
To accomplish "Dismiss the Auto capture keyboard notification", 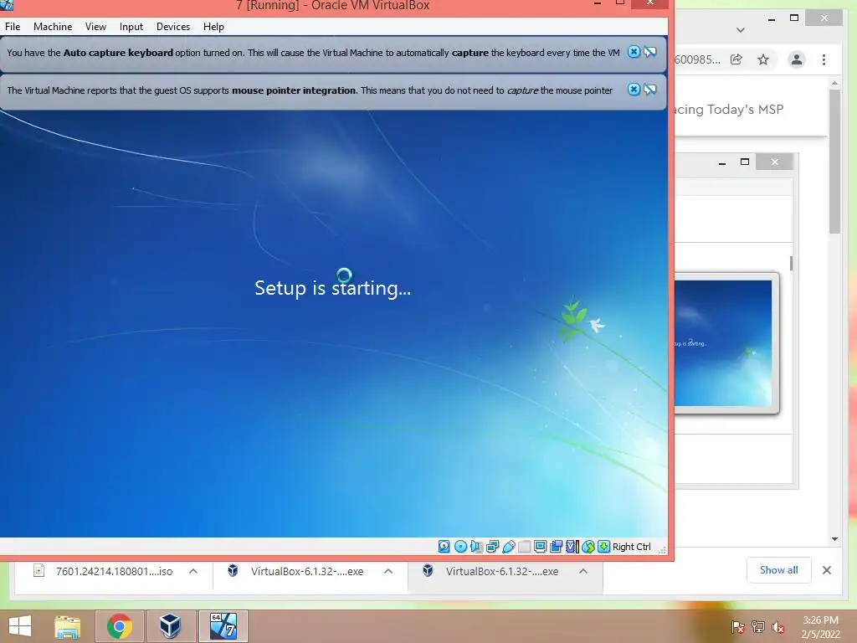I will click(634, 52).
